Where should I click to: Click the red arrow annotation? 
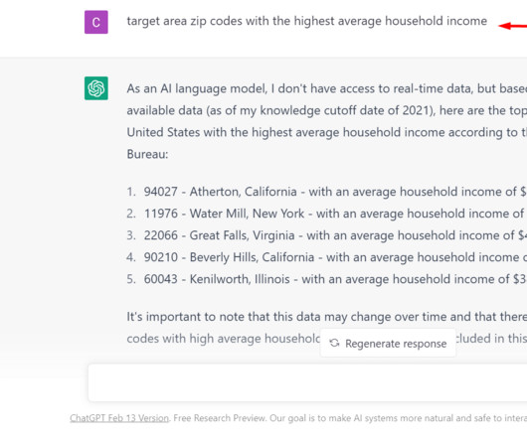pos(512,26)
